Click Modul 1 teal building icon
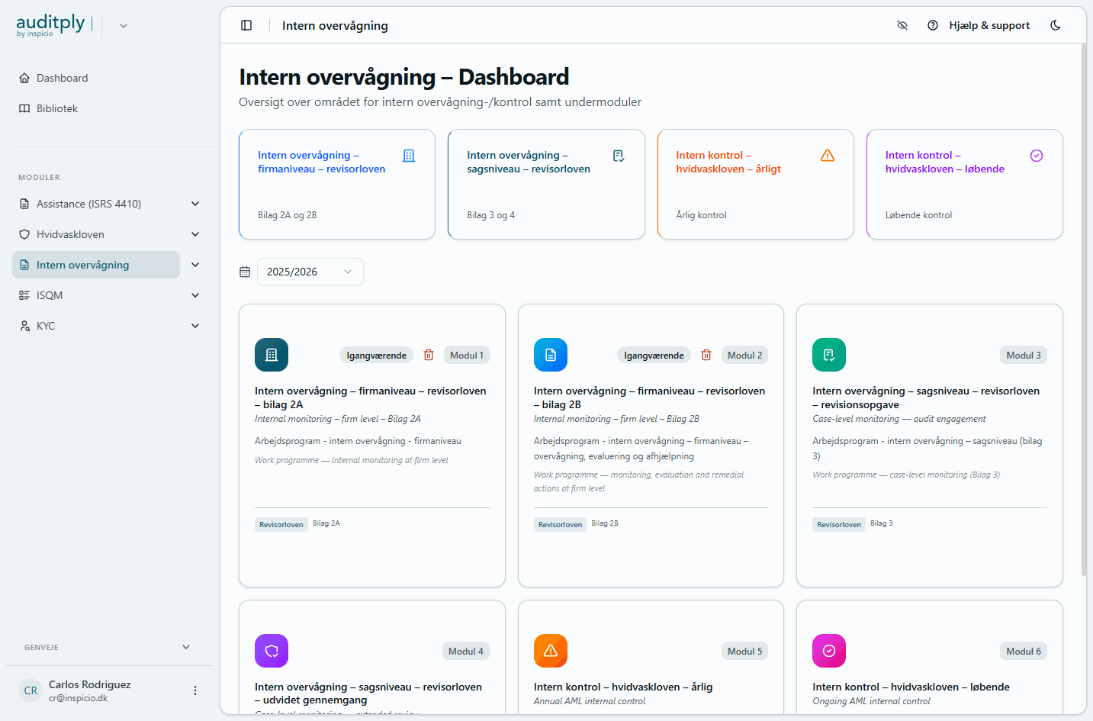 (272, 355)
